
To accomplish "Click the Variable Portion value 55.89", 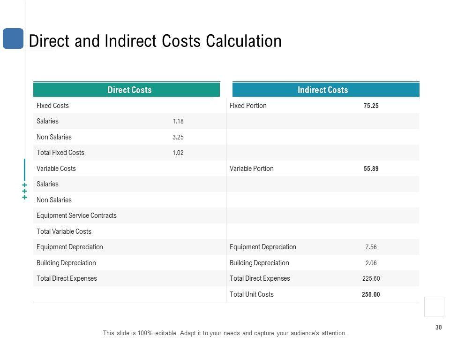I will tap(371, 169).
